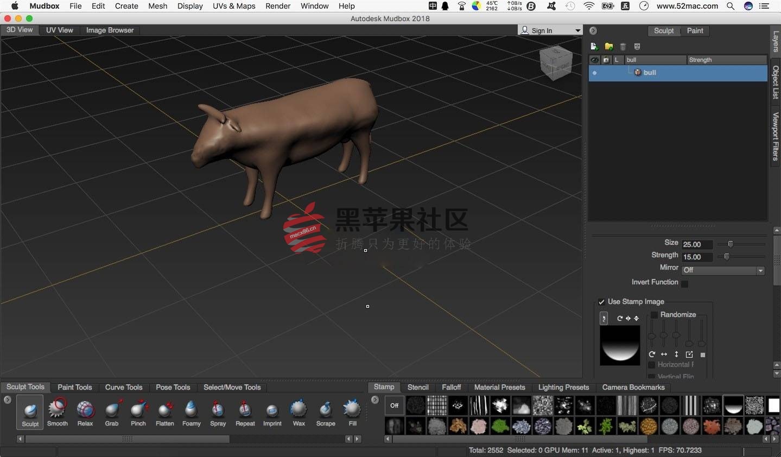Select the bull layer row
Screen dimensions: 781x457
[678, 73]
